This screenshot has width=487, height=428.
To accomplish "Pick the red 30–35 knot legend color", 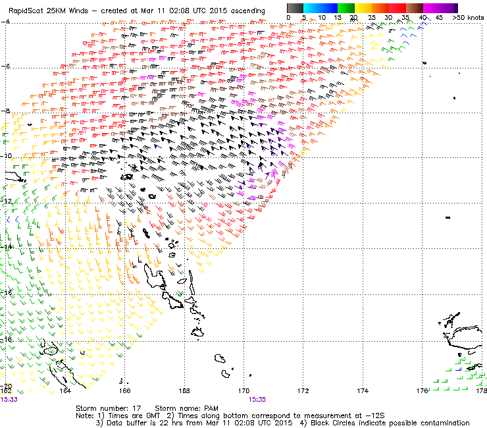I will (397, 8).
